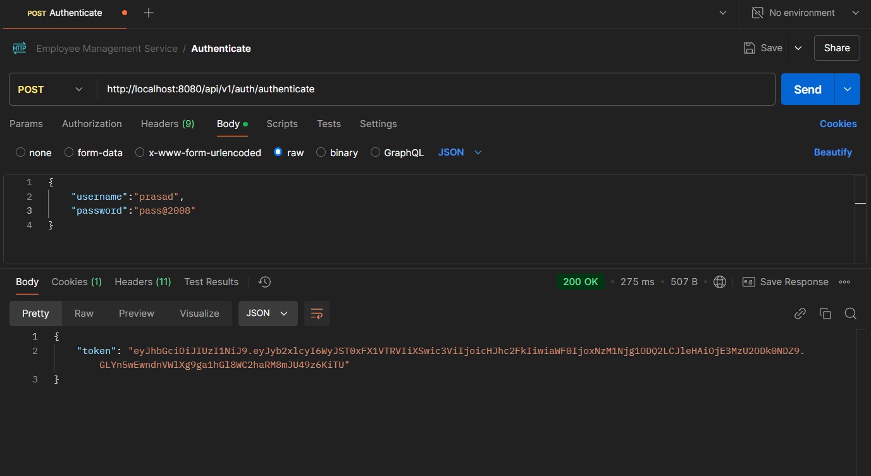The width and height of the screenshot is (871, 476).
Task: Beautify the request body
Action: click(833, 152)
